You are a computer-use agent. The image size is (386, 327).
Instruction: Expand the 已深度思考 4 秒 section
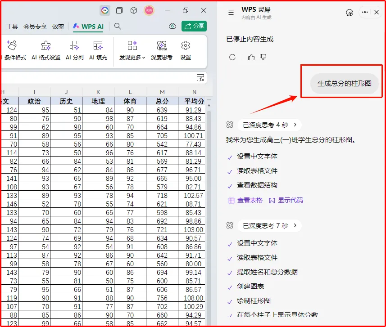pos(269,125)
